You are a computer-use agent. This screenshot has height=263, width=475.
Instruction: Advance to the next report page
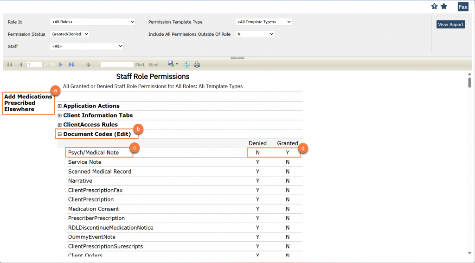[x=61, y=64]
